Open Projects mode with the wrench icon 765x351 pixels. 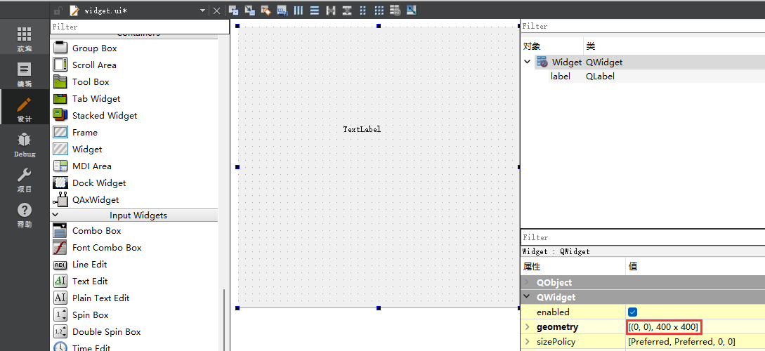[25, 180]
